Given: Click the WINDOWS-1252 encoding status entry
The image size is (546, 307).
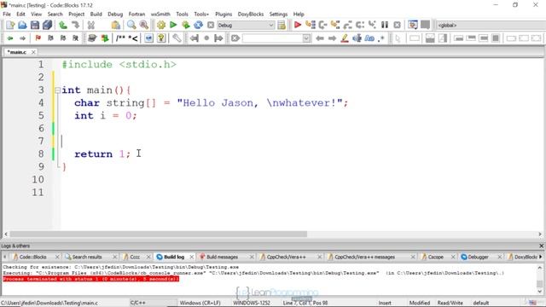Looking at the screenshot, I should point(252,303).
